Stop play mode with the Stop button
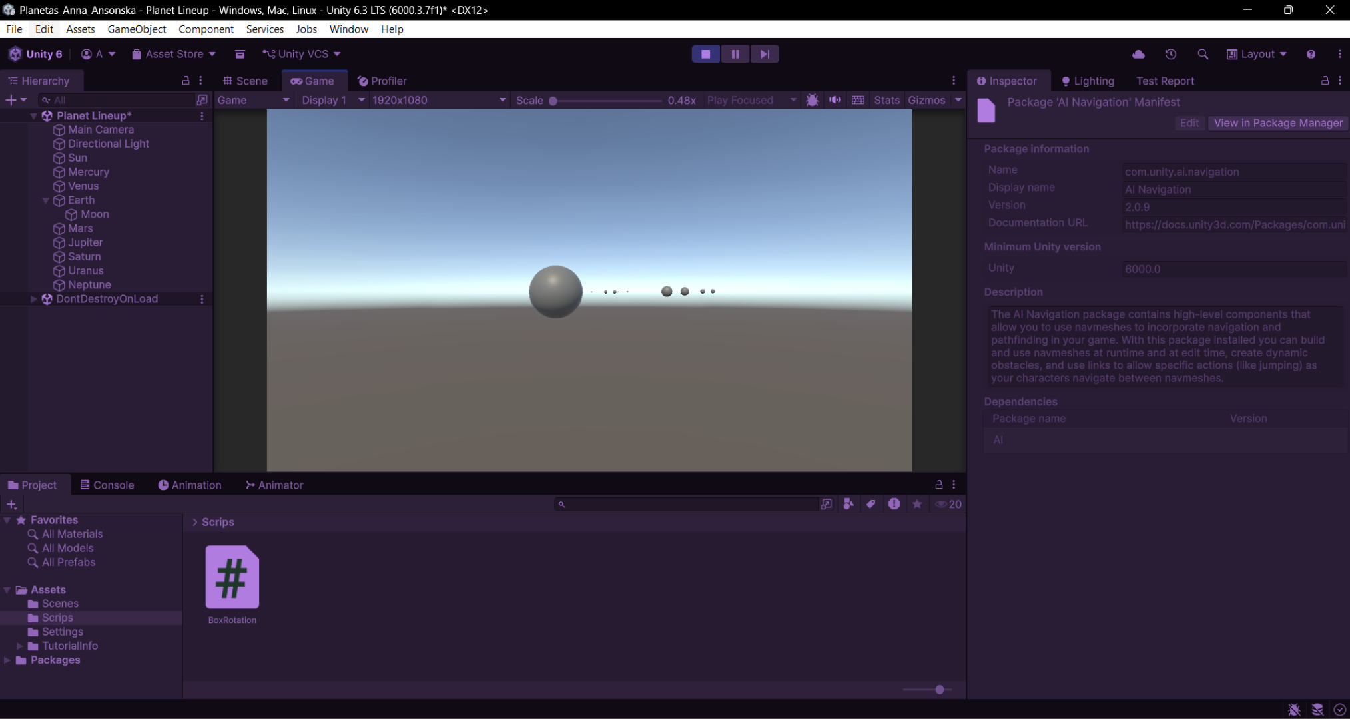Viewport: 1350px width, 719px height. 705,54
